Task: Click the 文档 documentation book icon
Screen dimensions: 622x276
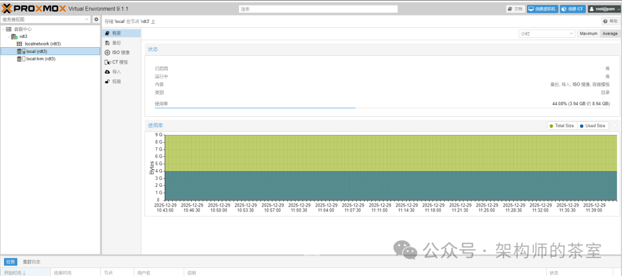Action: pos(510,9)
